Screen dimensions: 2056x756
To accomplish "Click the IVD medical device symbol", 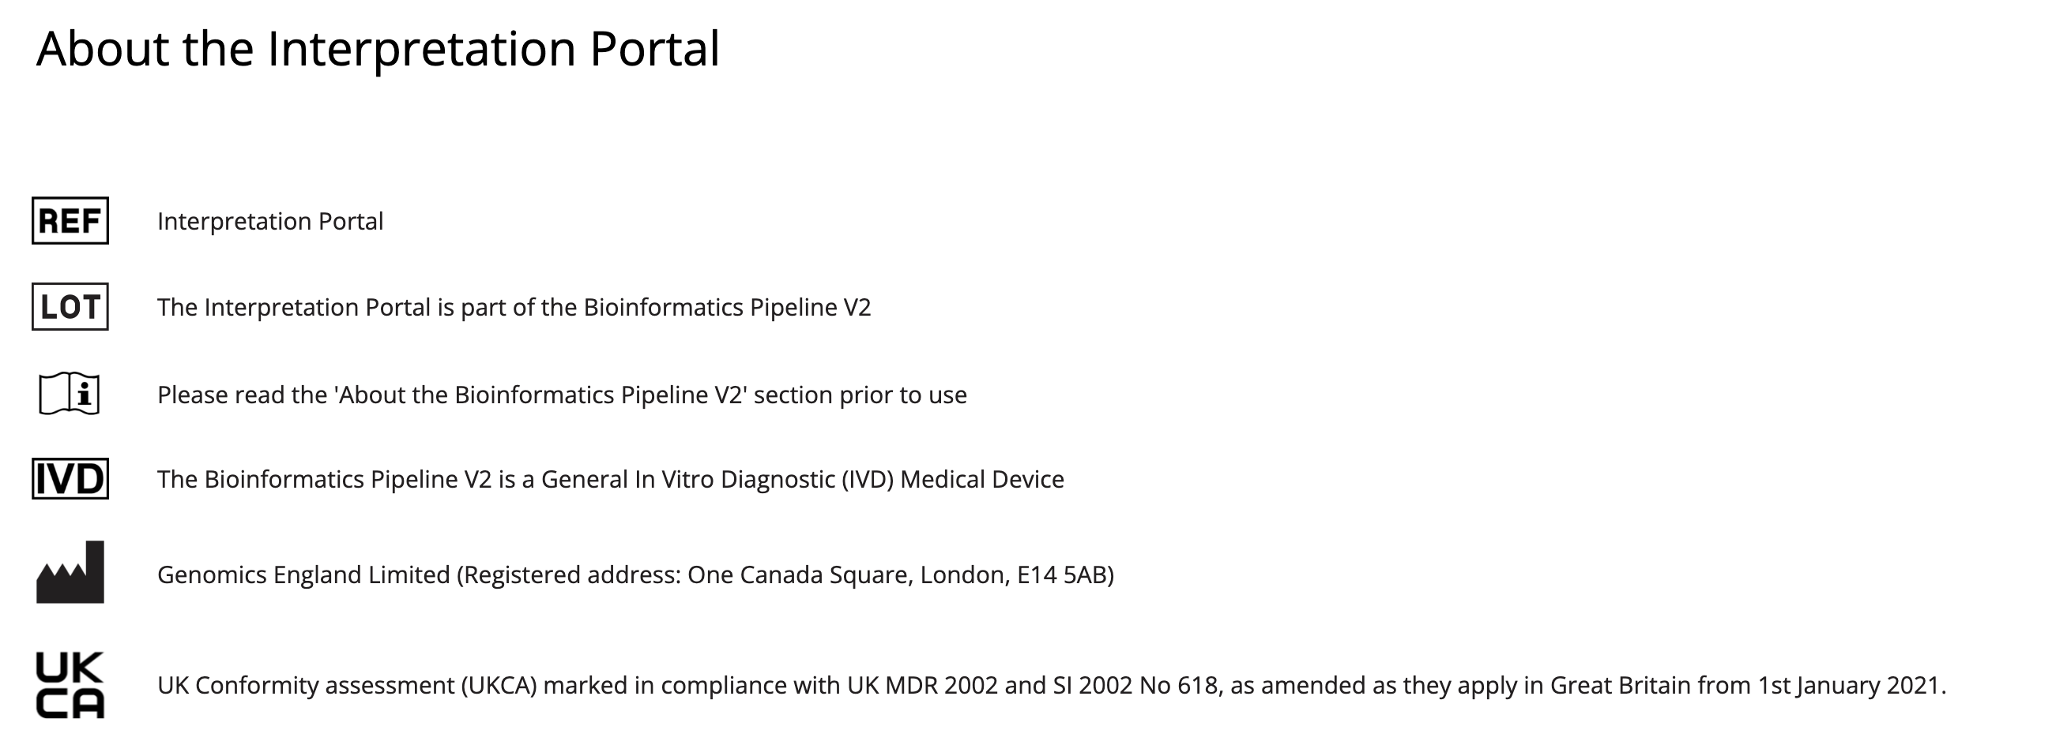I will coord(70,478).
